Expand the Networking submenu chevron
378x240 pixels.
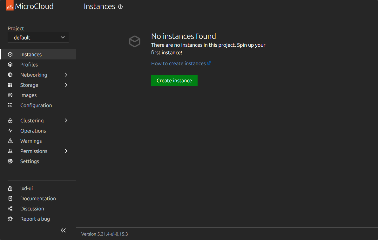click(x=66, y=75)
